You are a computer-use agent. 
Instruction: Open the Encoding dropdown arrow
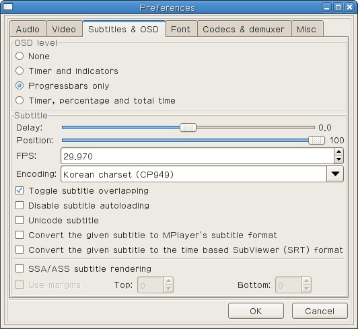click(x=335, y=174)
